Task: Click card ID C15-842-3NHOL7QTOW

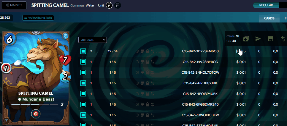Action: 200,72
